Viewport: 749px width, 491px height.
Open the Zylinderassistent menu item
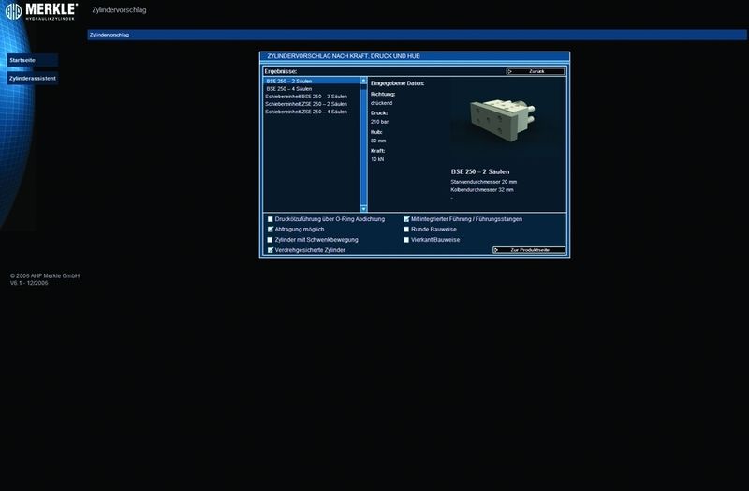(x=32, y=79)
